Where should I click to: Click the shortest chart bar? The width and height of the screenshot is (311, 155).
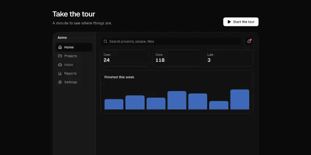[218, 105]
